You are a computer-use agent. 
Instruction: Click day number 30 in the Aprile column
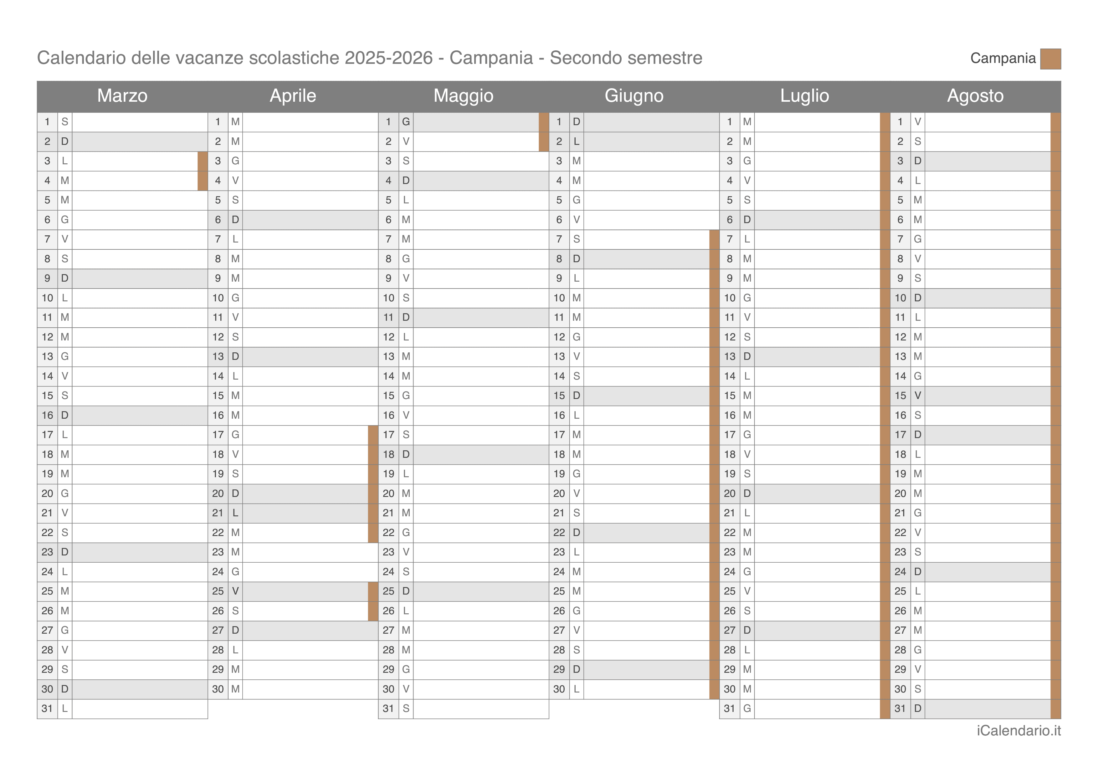point(218,689)
